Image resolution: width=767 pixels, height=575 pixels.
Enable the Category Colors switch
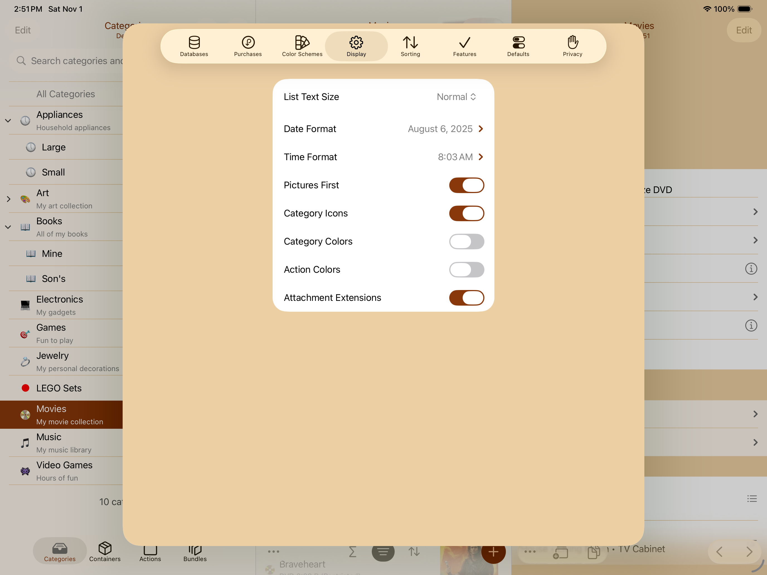tap(466, 242)
